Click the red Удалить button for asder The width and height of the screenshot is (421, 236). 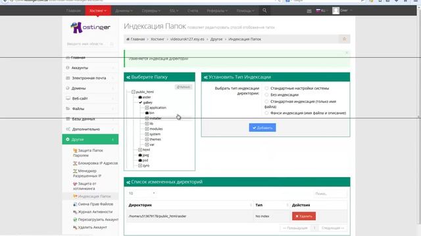304,216
